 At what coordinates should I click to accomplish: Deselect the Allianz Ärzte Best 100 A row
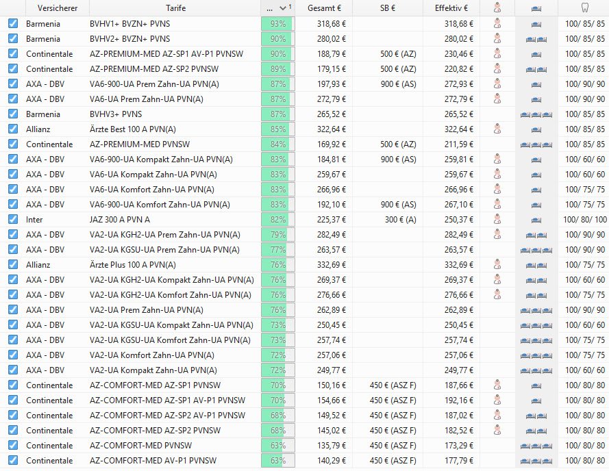coord(13,129)
